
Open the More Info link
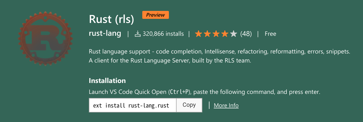226,105
